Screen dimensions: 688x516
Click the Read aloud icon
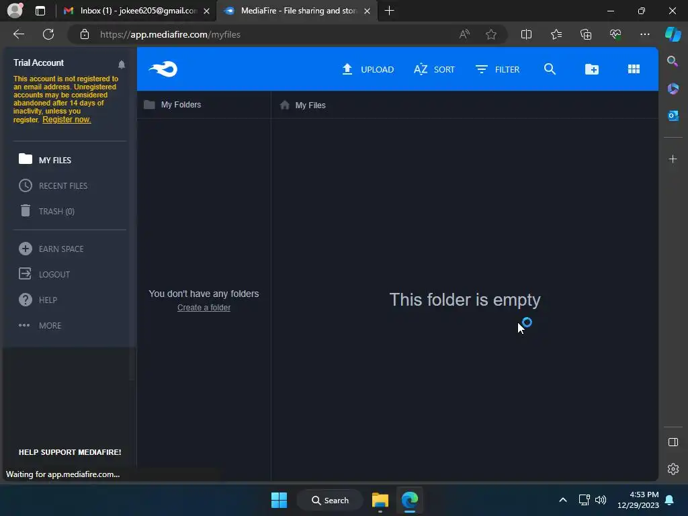pos(464,34)
